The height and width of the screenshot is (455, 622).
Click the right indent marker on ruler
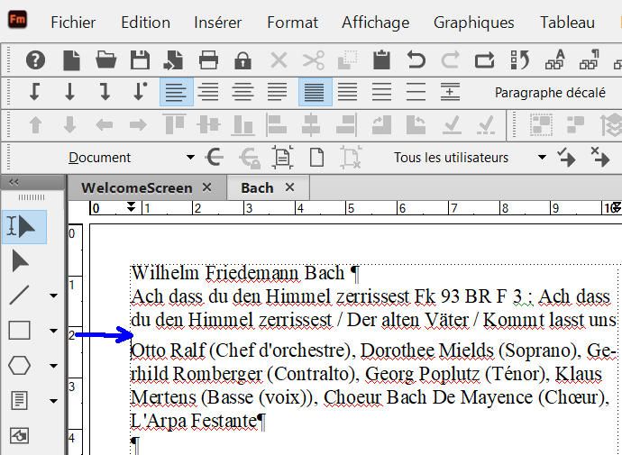tap(617, 208)
